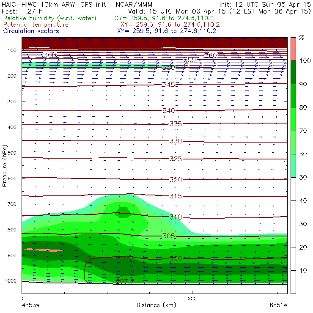313x313 pixels.
Task: Click the 320 isentrope contour label
Action: click(x=176, y=180)
